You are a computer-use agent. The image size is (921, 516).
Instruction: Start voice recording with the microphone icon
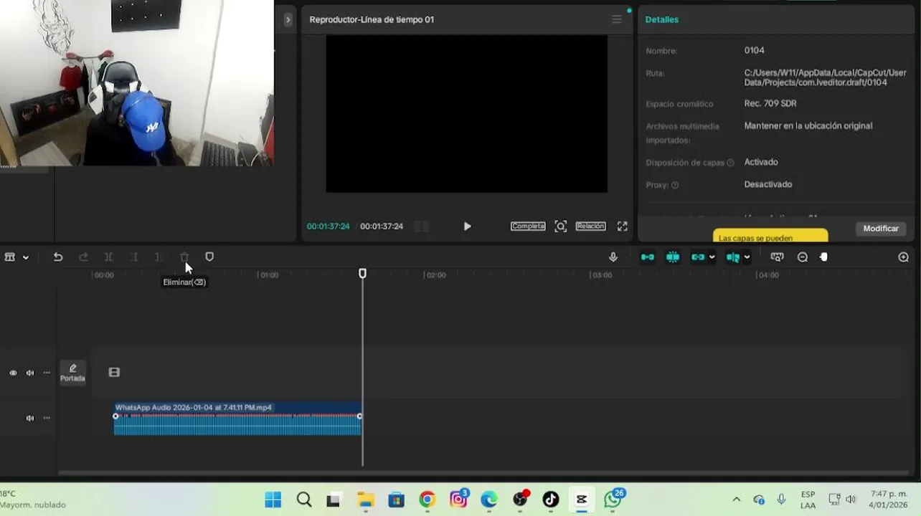613,257
